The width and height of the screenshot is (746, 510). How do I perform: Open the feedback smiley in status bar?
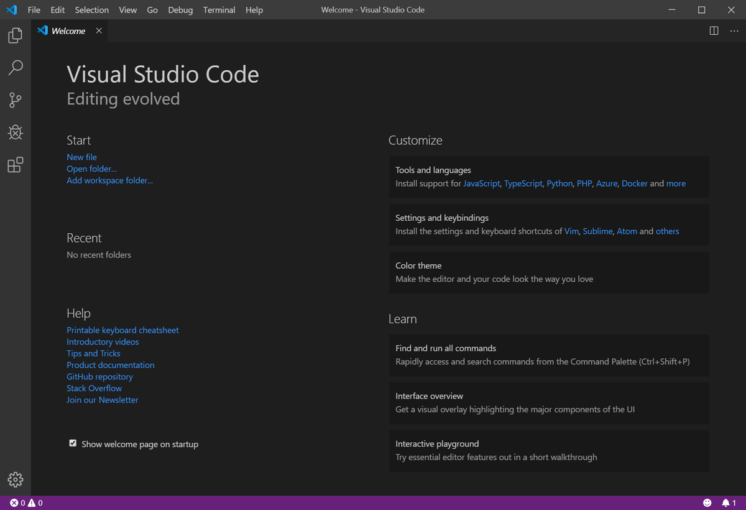click(x=707, y=503)
